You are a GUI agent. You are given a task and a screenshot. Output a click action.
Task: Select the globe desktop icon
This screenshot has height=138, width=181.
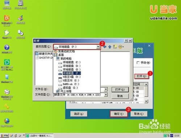coord(7,122)
